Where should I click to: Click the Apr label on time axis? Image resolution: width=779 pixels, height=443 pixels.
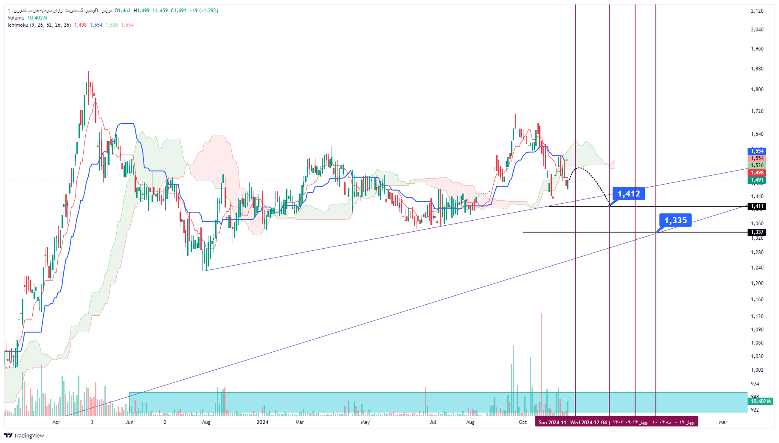pyautogui.click(x=56, y=422)
